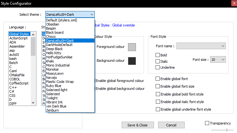Pick MossyLawn theme
The width and height of the screenshot is (237, 133).
click(70, 73)
